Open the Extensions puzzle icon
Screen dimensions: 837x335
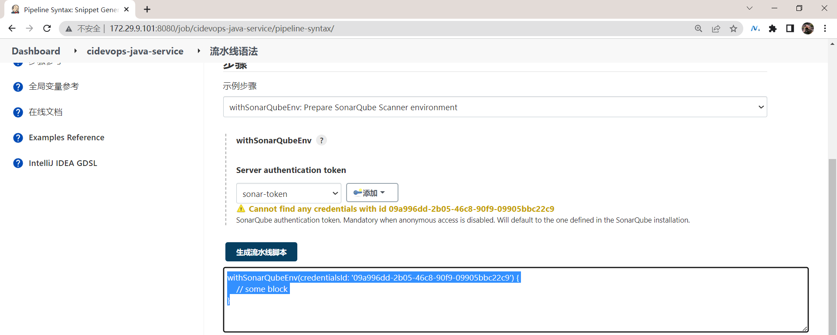[x=772, y=28]
